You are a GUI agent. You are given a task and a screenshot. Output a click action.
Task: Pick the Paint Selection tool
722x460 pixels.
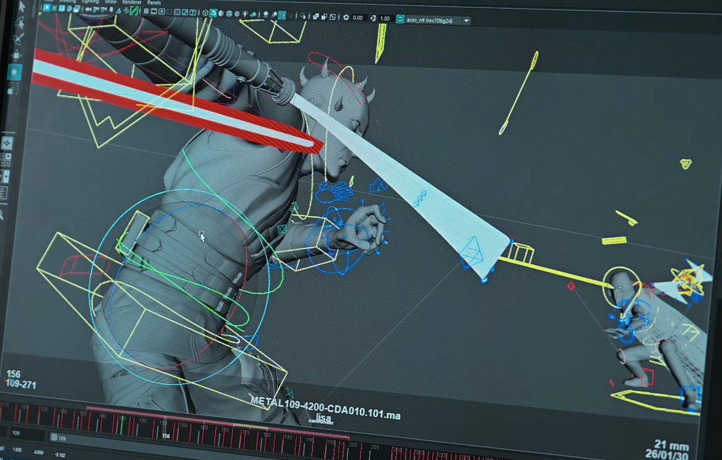click(19, 38)
